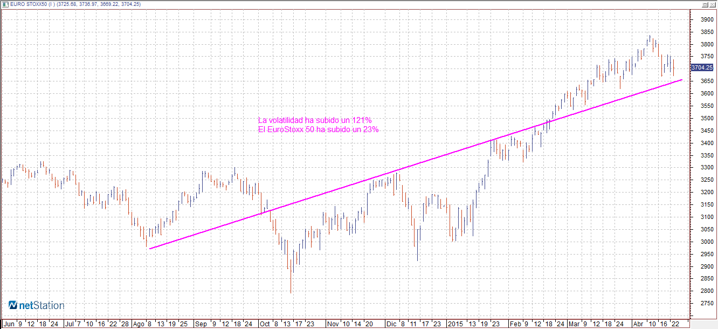Click the Sep label on the date axis
Image resolution: width=718 pixels, height=329 pixels.
pos(201,324)
